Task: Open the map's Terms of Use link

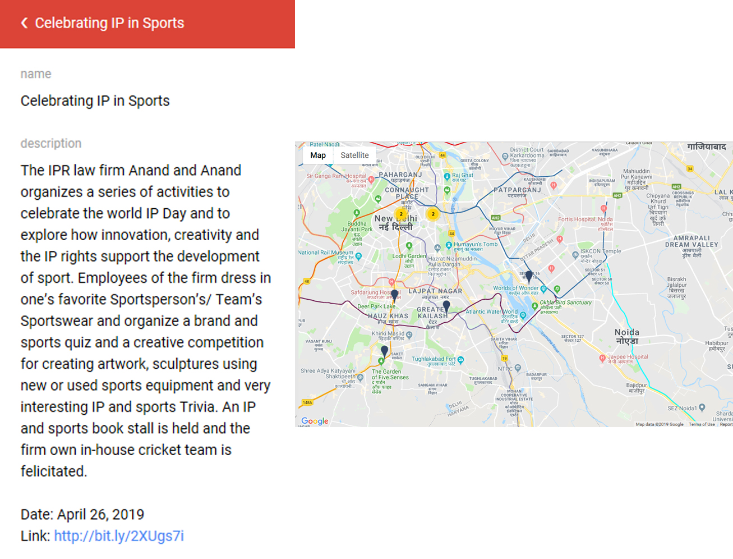Action: [x=702, y=424]
